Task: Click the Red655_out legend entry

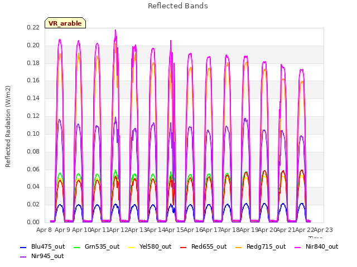Action: [203, 246]
